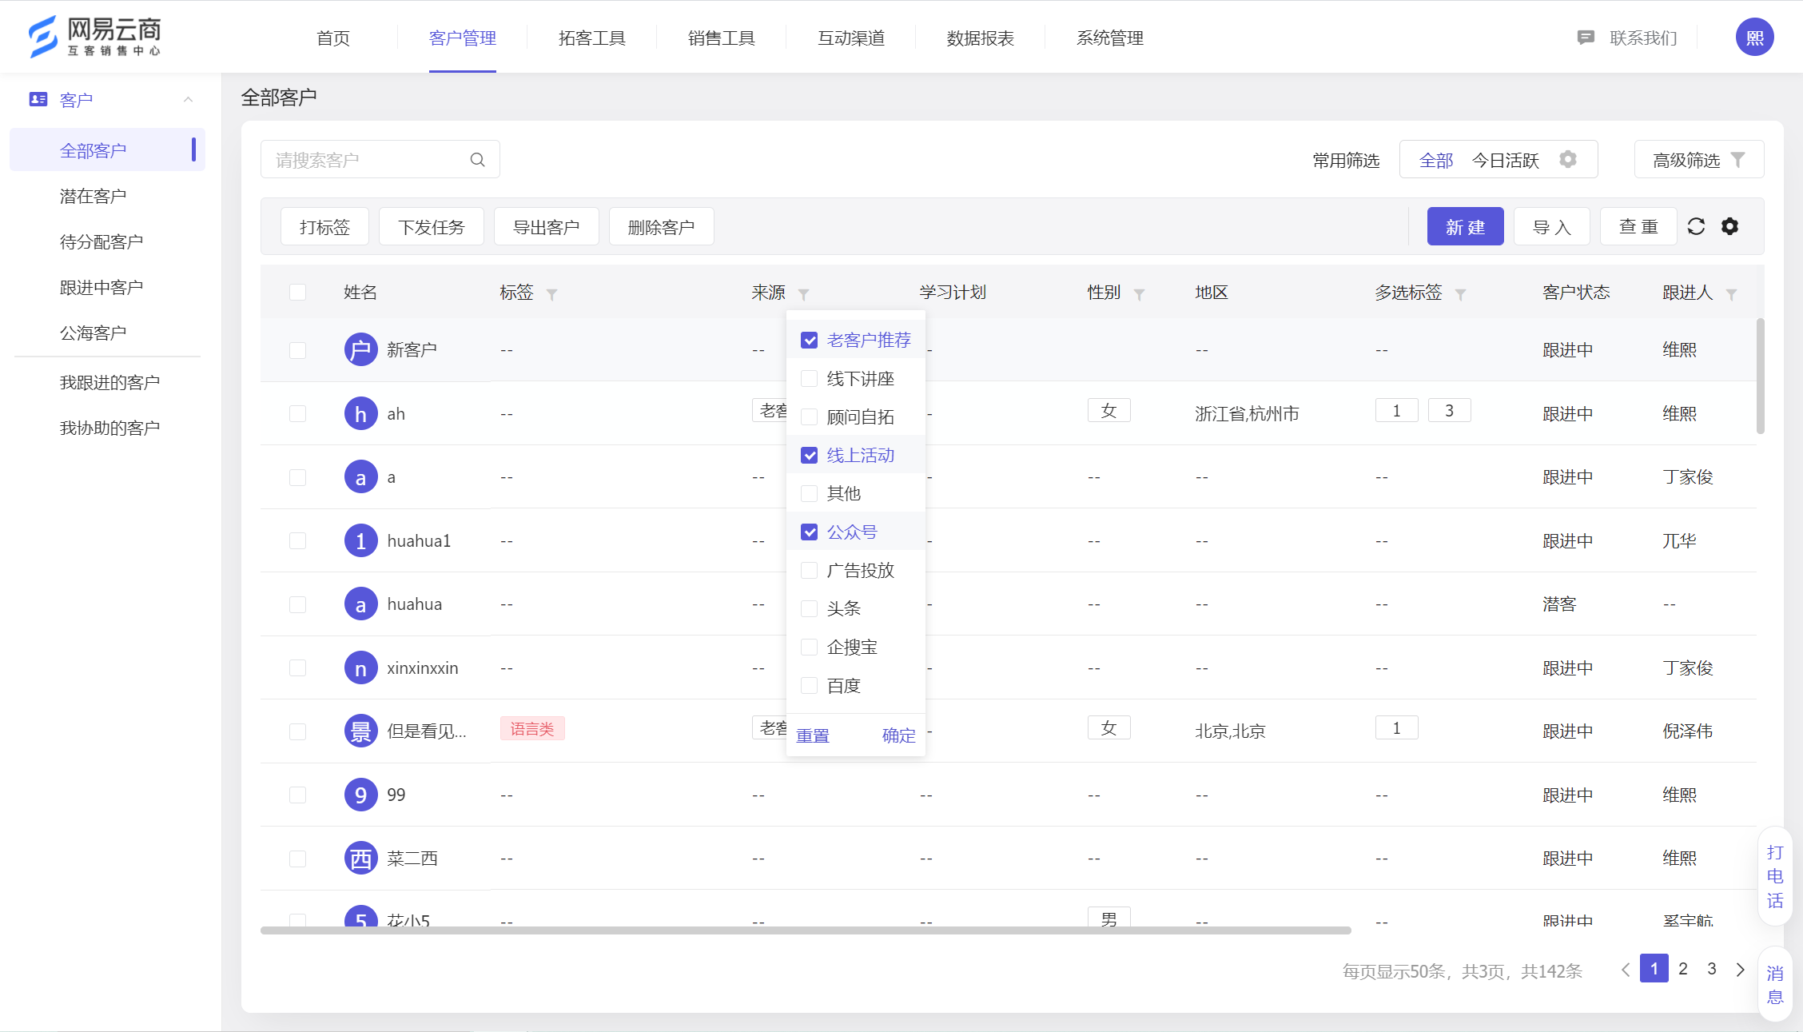Open the common filter settings gear
The height and width of the screenshot is (1032, 1803).
point(1568,159)
